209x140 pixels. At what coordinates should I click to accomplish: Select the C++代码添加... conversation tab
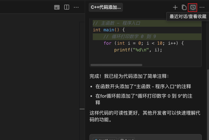click(106, 7)
